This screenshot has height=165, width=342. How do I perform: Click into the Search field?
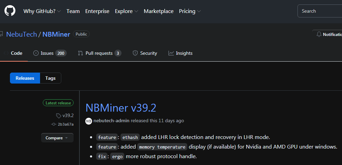pyautogui.click(x=319, y=11)
